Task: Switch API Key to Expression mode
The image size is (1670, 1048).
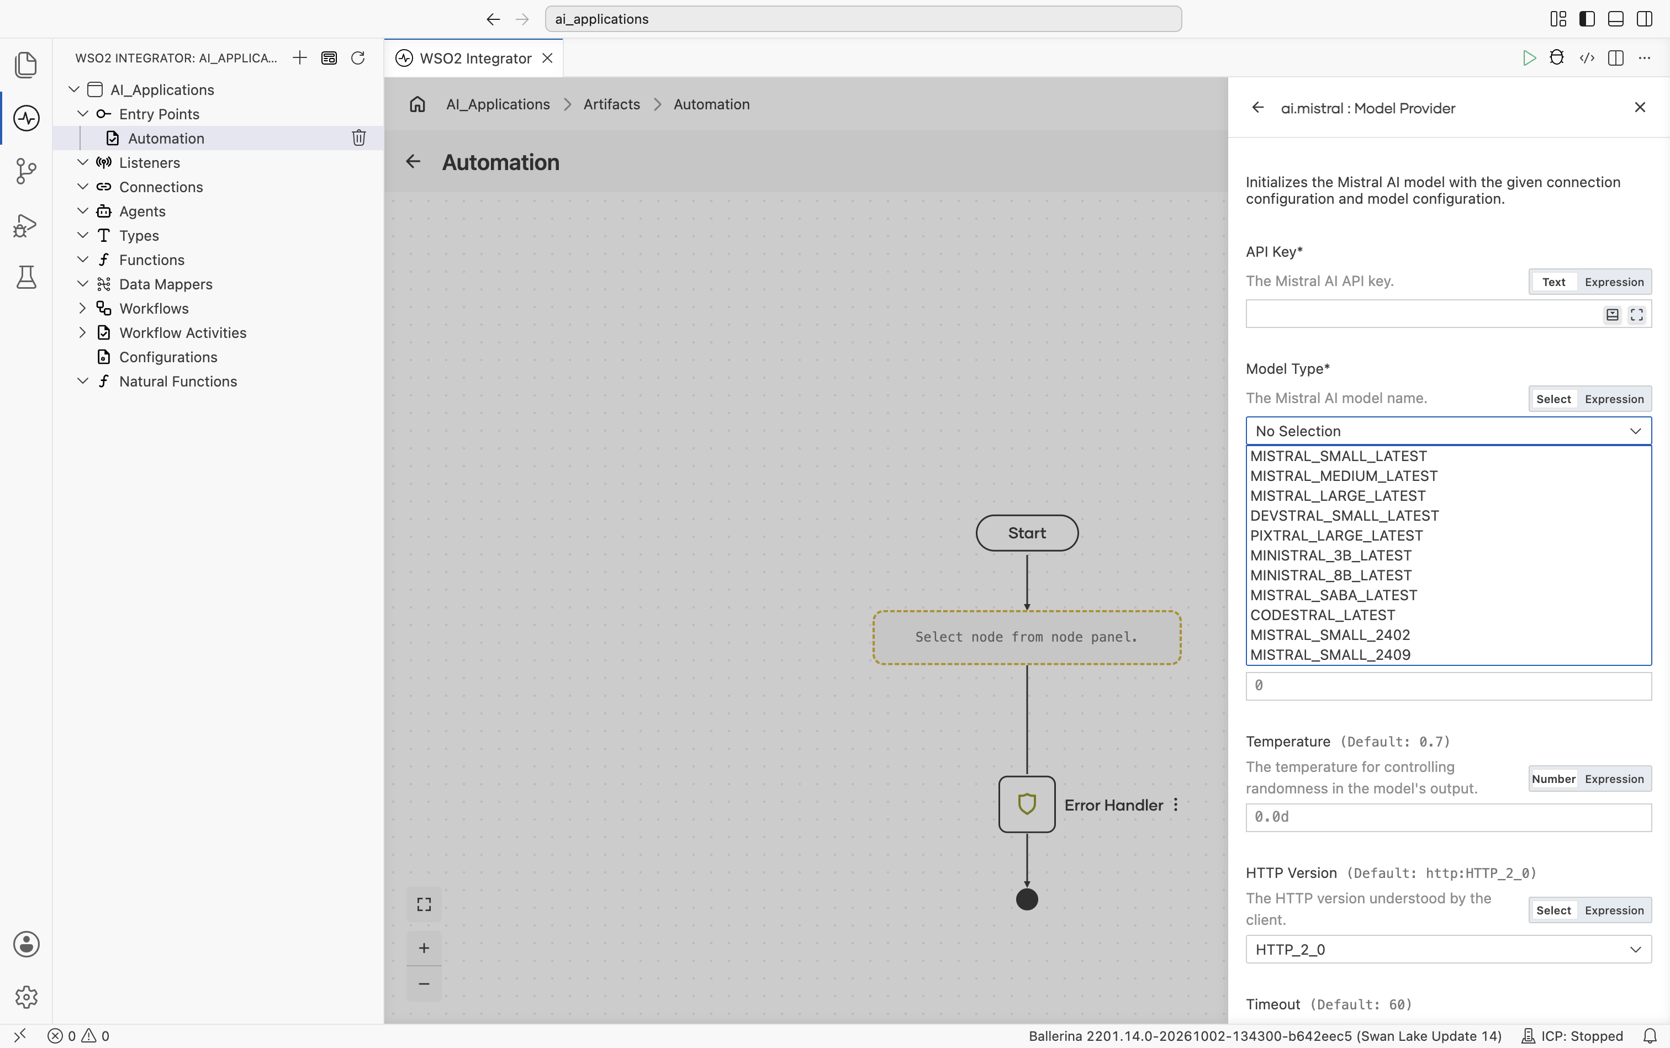Action: pyautogui.click(x=1614, y=282)
